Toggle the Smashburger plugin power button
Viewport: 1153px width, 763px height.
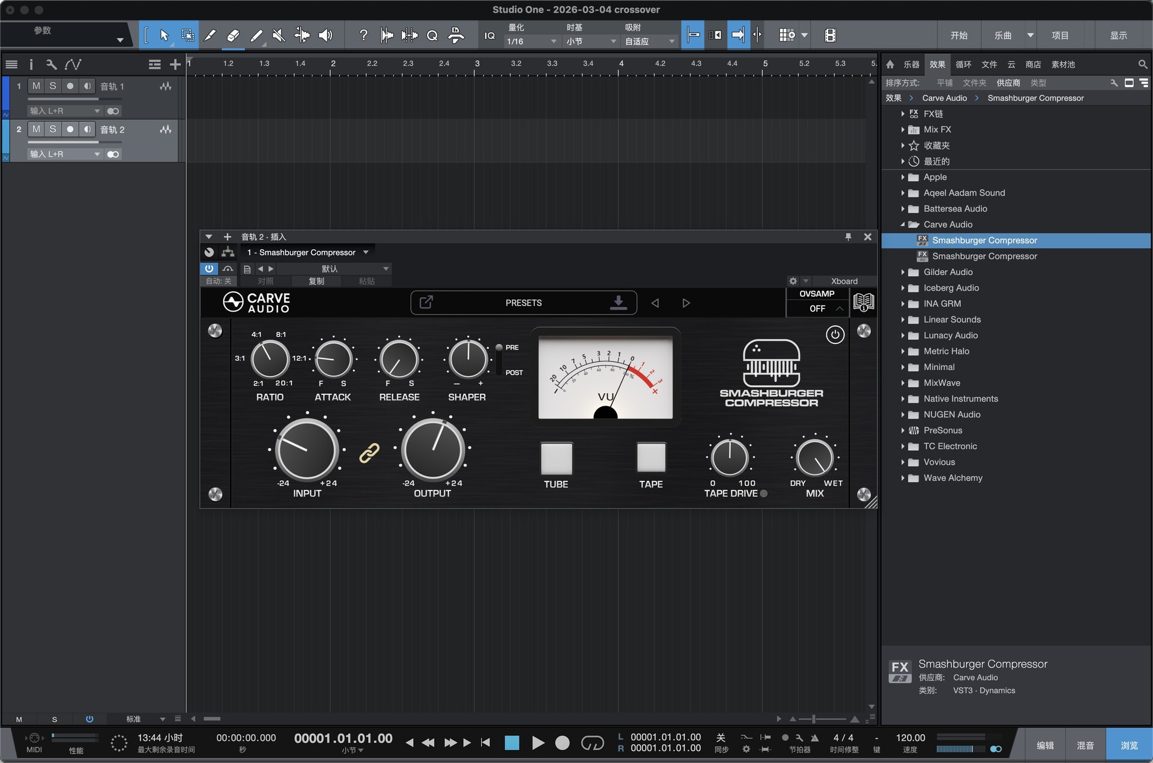pyautogui.click(x=835, y=334)
